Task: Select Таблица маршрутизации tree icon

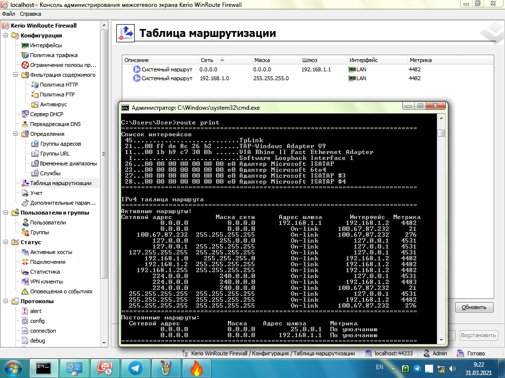Action: click(x=25, y=183)
